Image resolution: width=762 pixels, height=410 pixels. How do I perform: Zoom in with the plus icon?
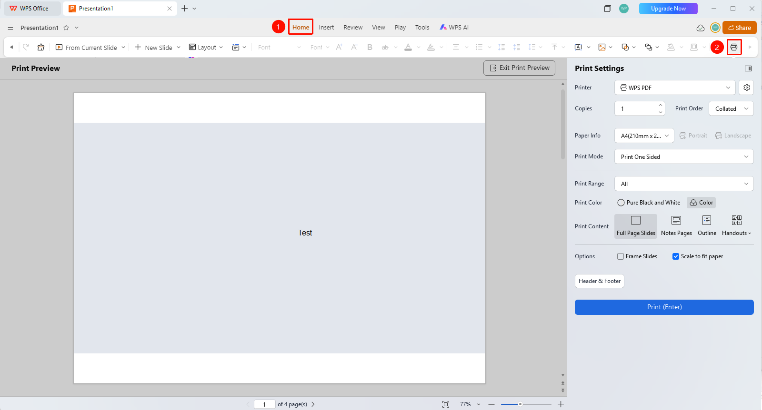tap(561, 404)
